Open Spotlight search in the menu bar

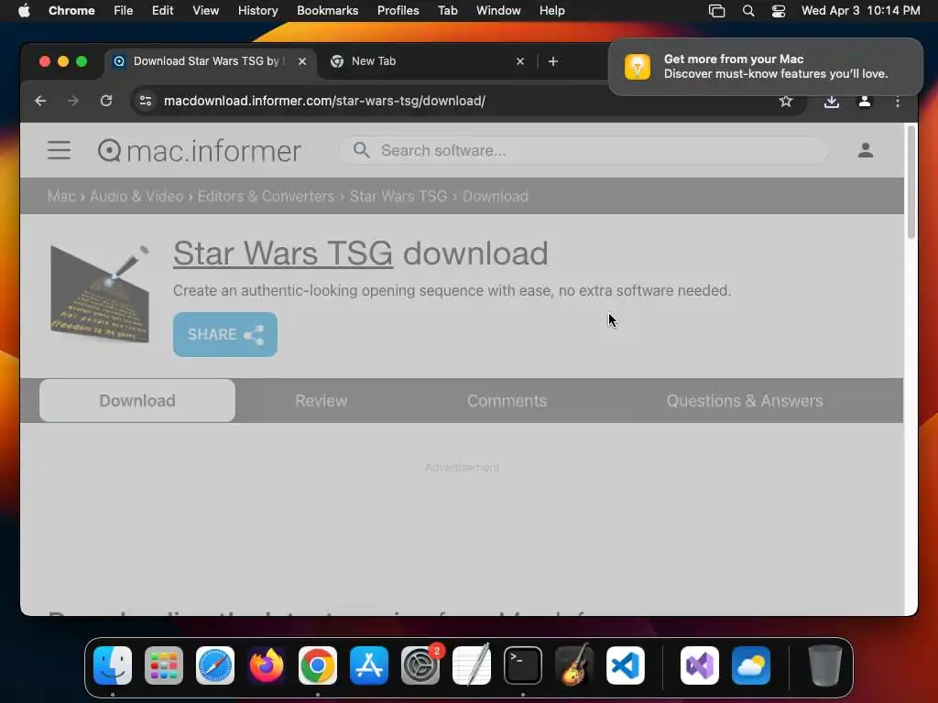pos(747,11)
